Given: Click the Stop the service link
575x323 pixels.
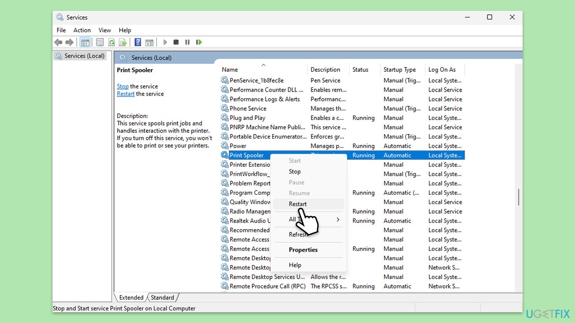Looking at the screenshot, I should [123, 86].
